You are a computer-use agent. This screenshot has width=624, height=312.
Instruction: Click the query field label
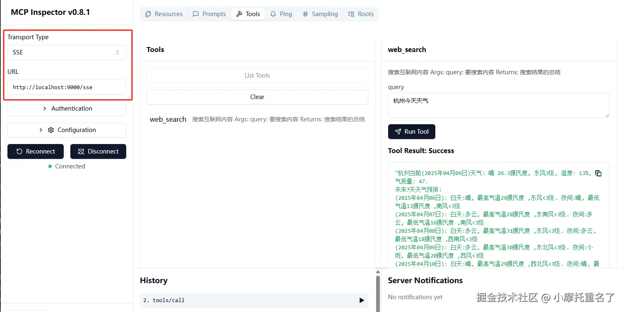396,87
